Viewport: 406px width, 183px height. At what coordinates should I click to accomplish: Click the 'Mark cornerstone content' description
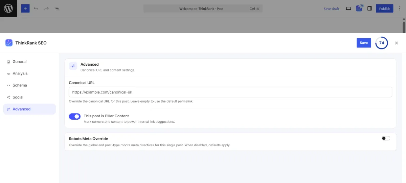click(x=129, y=122)
